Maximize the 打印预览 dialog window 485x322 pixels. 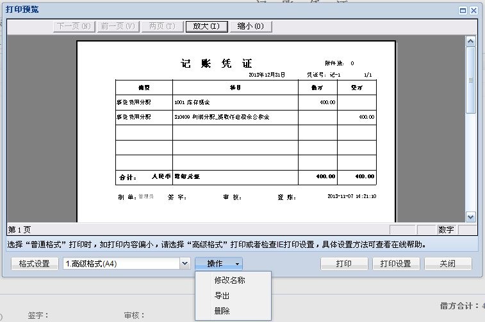[463, 11]
